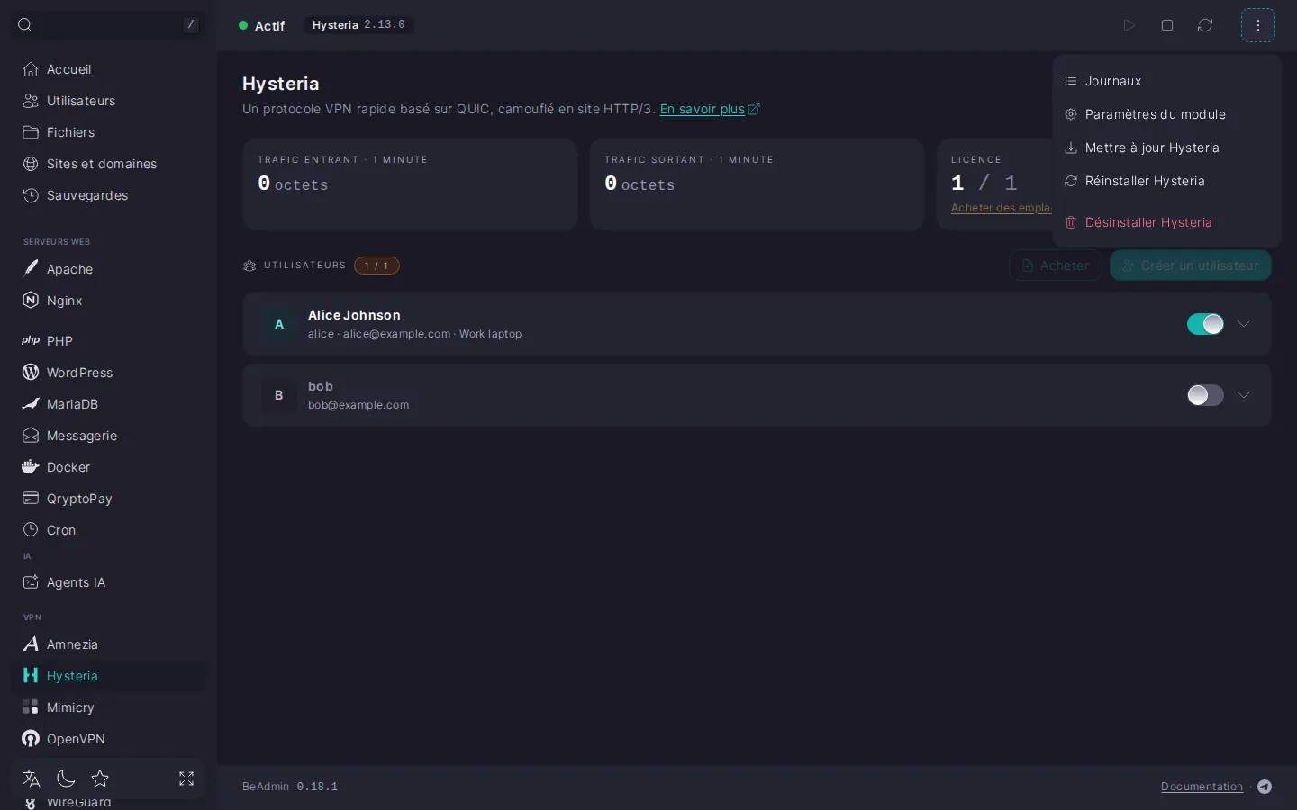The width and height of the screenshot is (1297, 810).
Task: Open QryptoPay in the sidebar
Action: pos(108,499)
